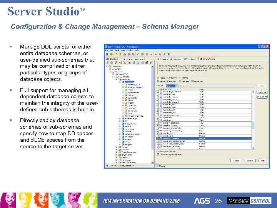Toggle the Tables object type checkbox
Screen dimensions: 277x208
pyautogui.click(x=158, y=78)
